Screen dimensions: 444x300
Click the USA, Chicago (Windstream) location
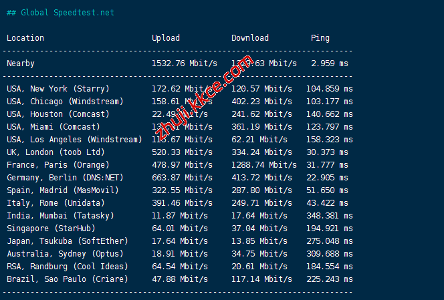pos(65,102)
